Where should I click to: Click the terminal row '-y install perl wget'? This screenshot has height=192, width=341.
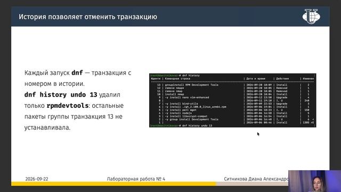[x=232, y=110]
